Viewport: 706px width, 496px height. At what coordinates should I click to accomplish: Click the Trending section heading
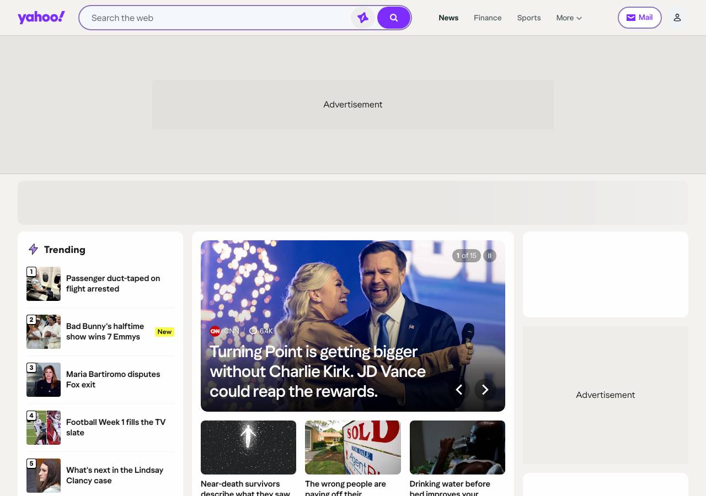[x=65, y=250]
